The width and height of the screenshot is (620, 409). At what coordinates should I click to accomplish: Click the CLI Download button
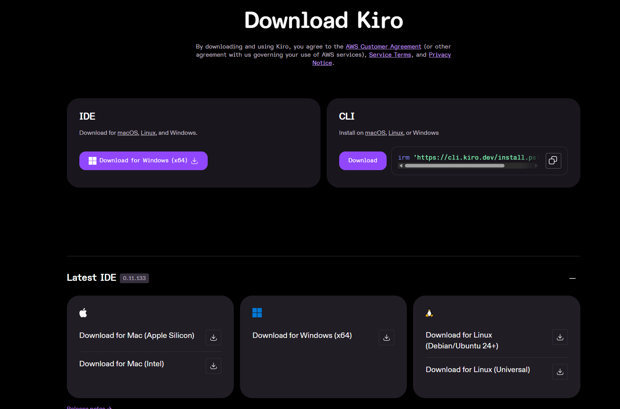[363, 161]
